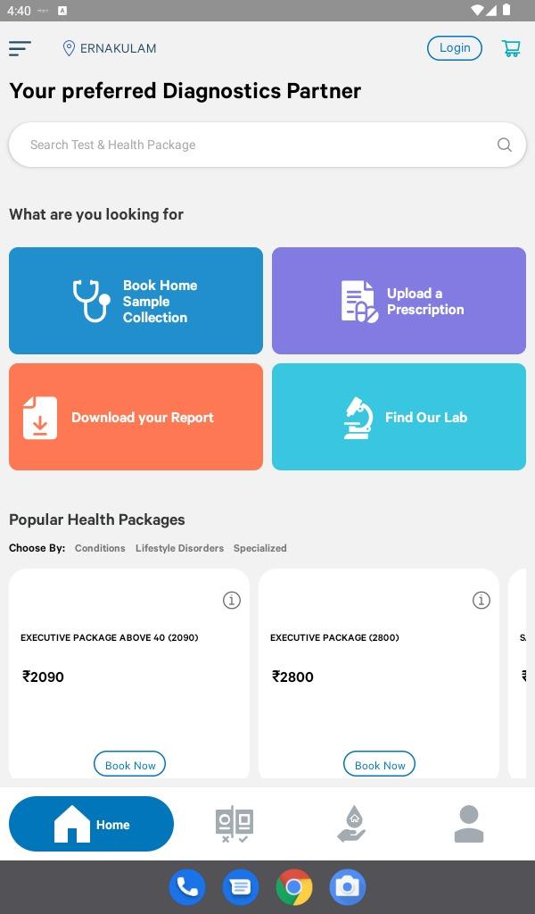The height and width of the screenshot is (914, 535).
Task: Show info for Executive Package Above 40
Action: (x=232, y=601)
